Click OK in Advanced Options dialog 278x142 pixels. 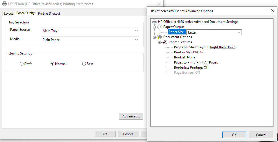234,135
